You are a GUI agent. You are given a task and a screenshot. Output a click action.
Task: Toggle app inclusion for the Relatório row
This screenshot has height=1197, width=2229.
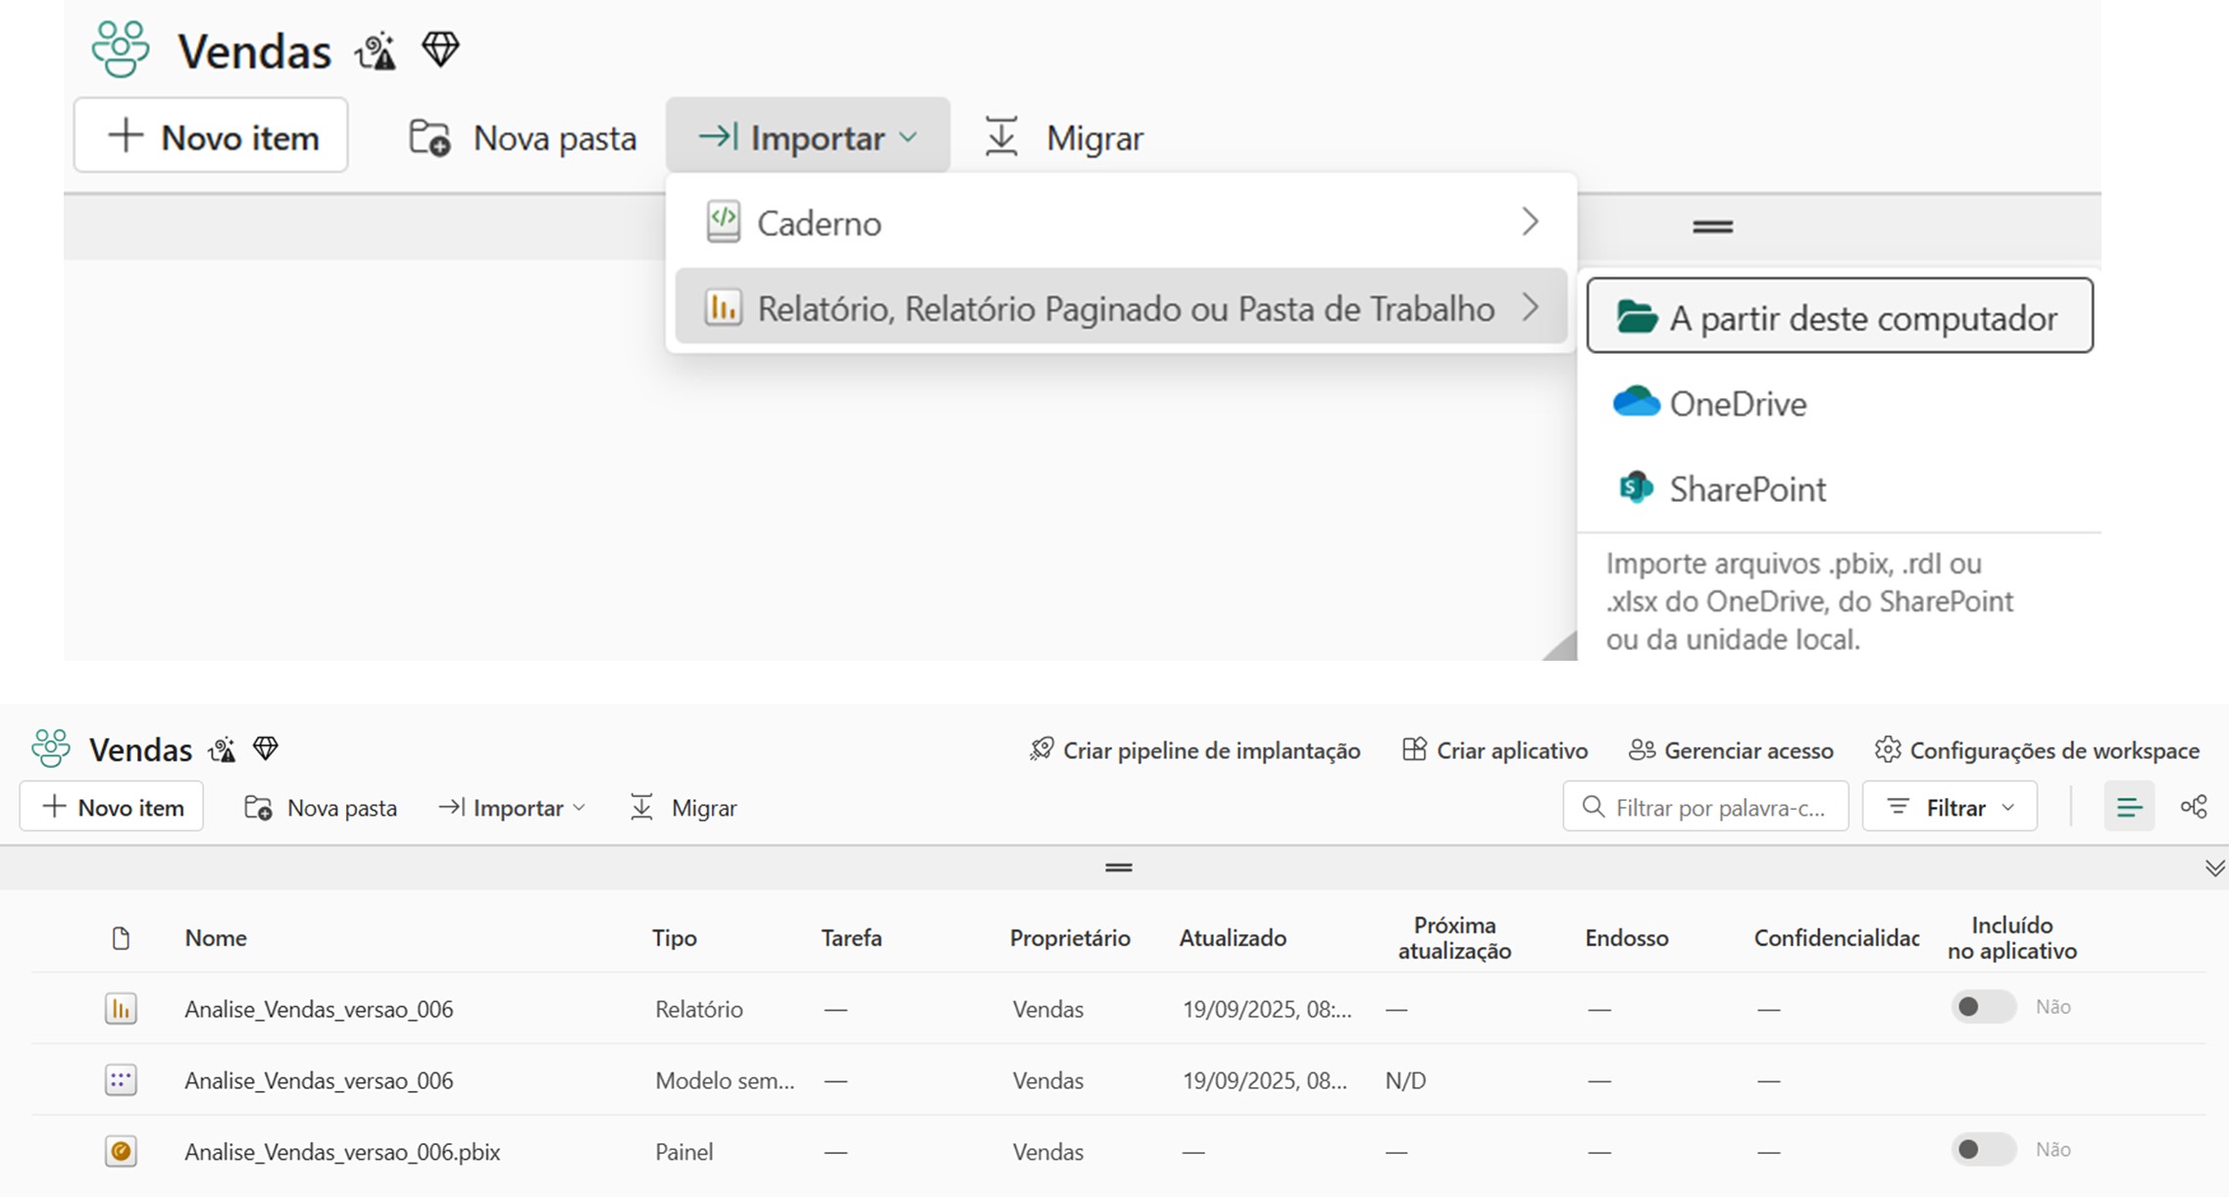(1982, 1007)
